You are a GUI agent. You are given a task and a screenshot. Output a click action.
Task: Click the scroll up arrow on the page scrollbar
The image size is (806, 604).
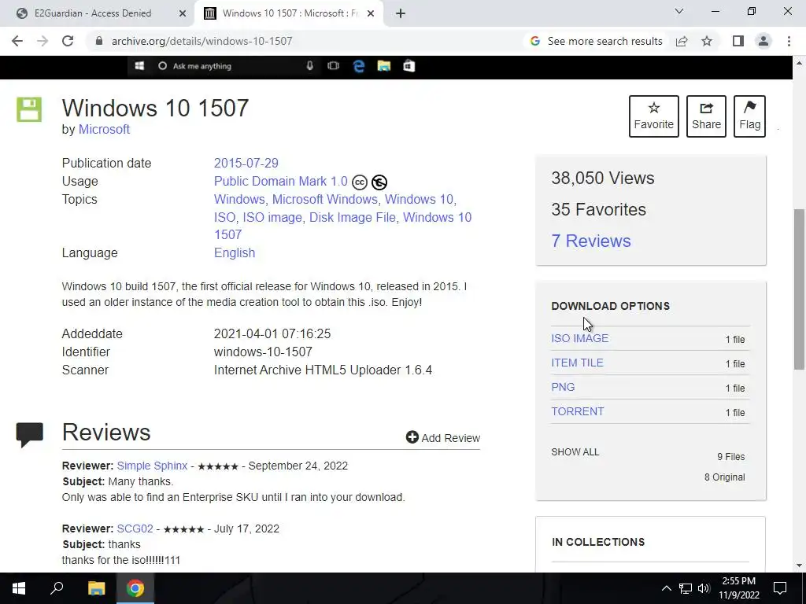click(x=799, y=63)
